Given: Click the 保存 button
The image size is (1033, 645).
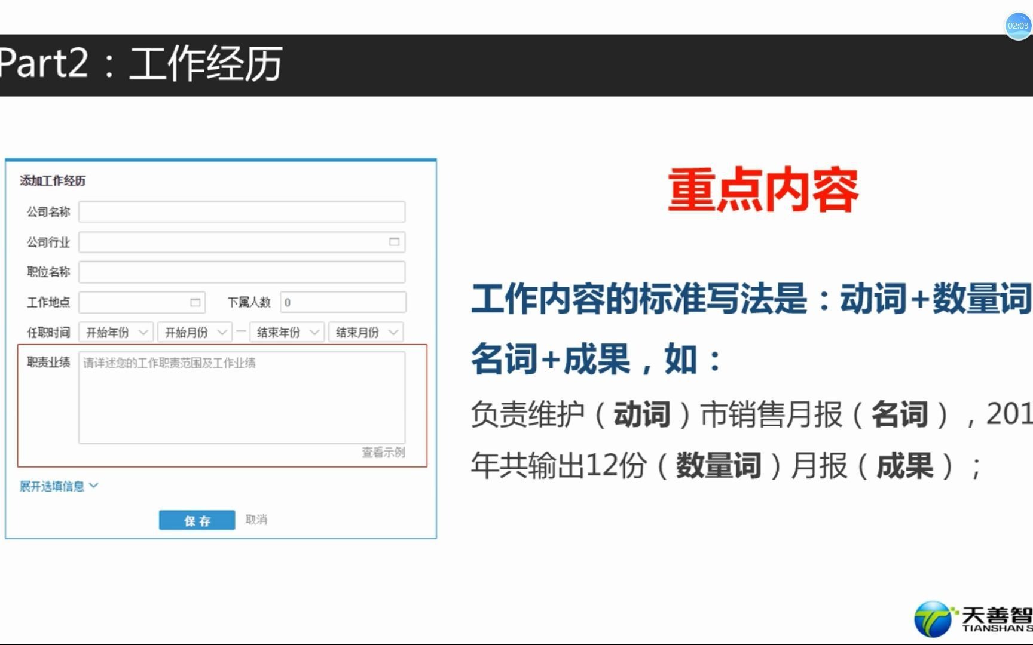Looking at the screenshot, I should [197, 520].
